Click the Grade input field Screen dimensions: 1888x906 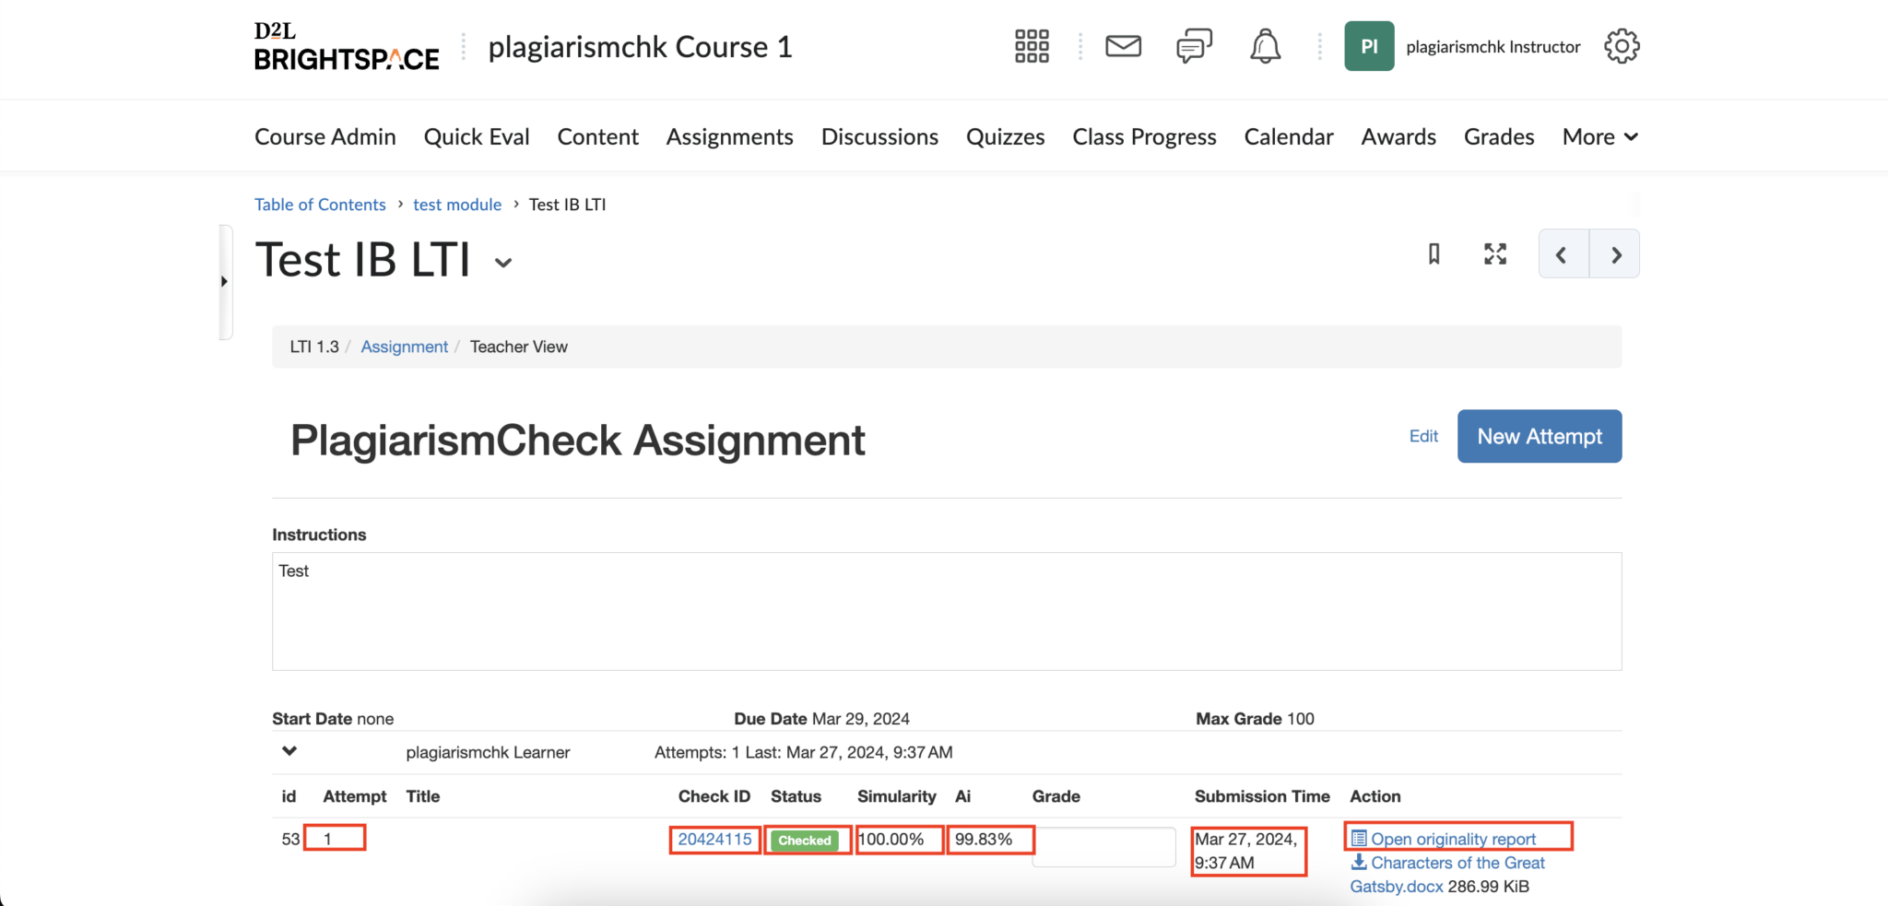[x=1103, y=846]
